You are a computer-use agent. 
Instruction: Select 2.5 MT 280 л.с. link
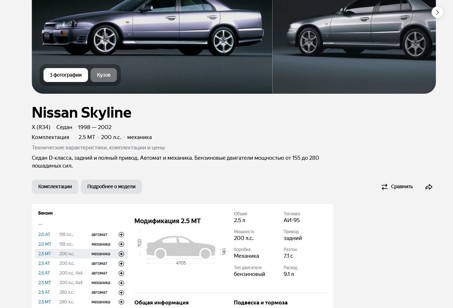pos(45,302)
